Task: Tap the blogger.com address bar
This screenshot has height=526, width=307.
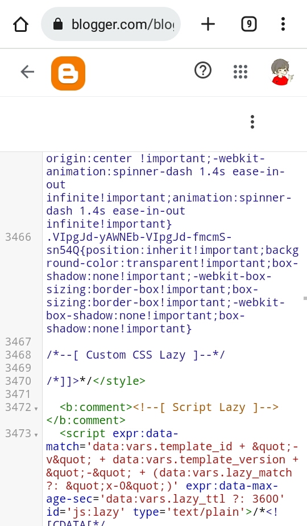Action: pos(111,24)
